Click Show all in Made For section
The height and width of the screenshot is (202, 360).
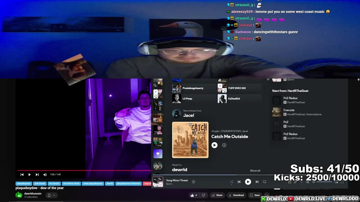pyautogui.click(x=255, y=171)
